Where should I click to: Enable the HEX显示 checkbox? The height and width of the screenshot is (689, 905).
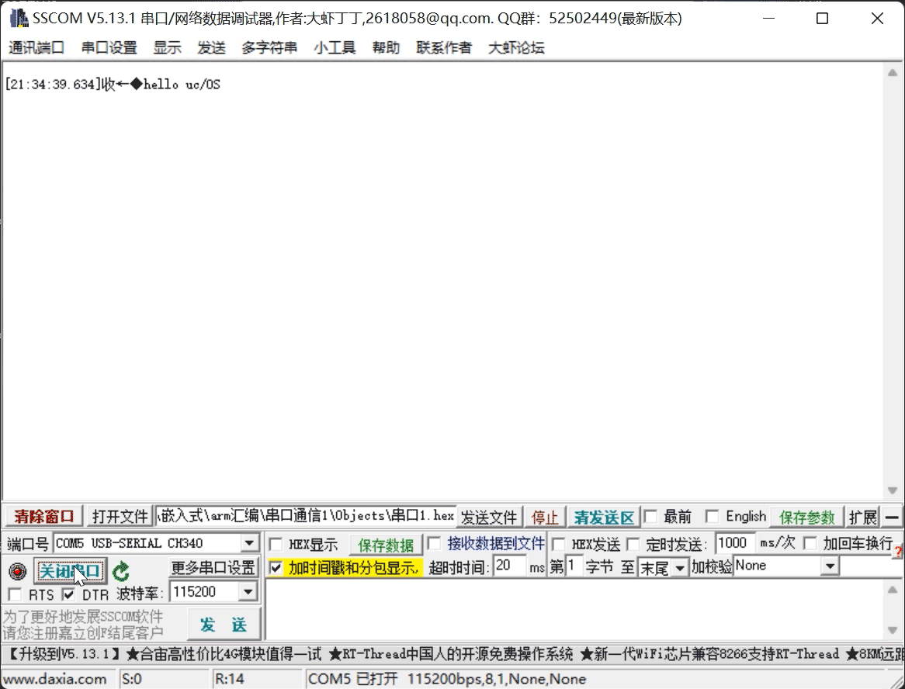click(x=276, y=543)
